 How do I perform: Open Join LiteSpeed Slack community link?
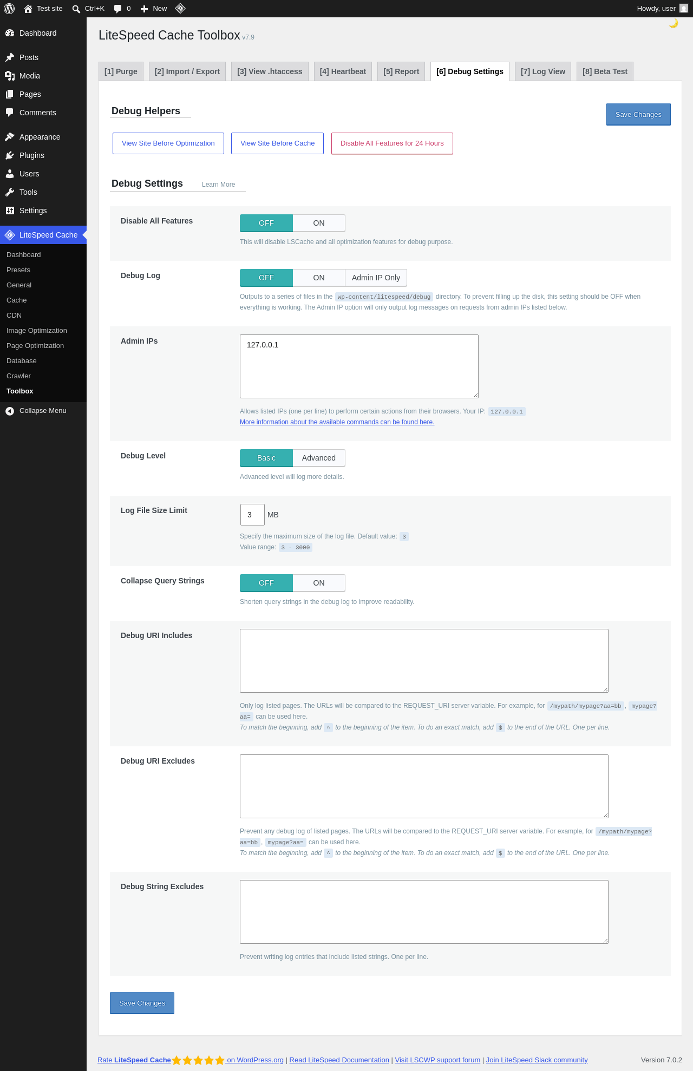click(537, 1060)
